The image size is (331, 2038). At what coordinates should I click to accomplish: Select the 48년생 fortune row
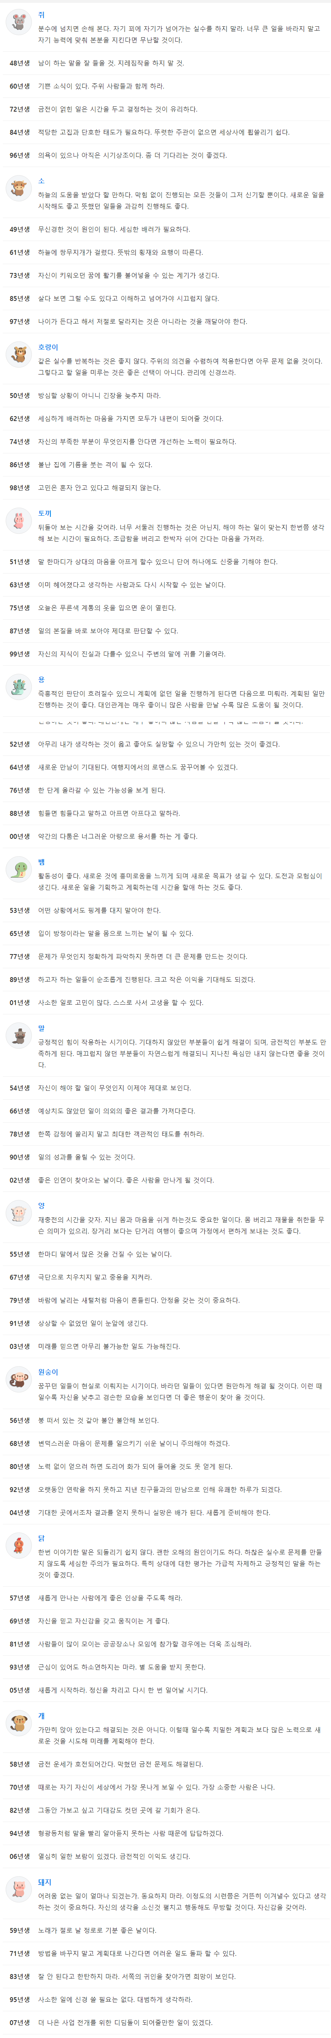click(x=166, y=63)
